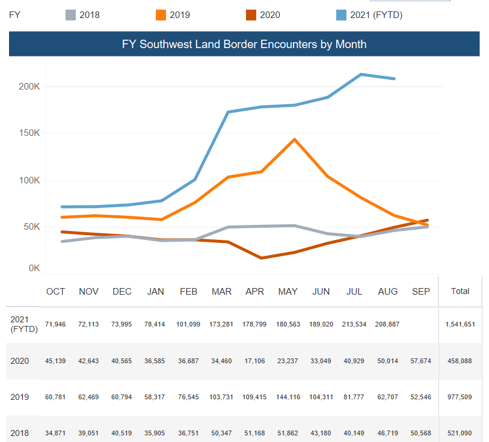Screen dimensions: 489x442
Task: Click the Total column header
Action: click(460, 292)
